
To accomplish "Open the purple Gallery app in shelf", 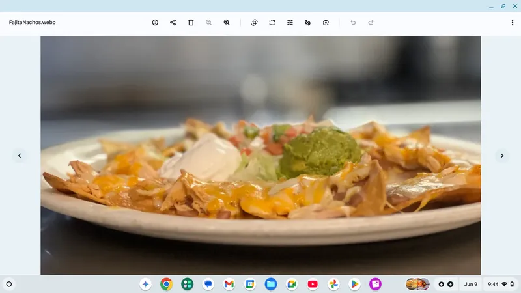I will coord(376,284).
